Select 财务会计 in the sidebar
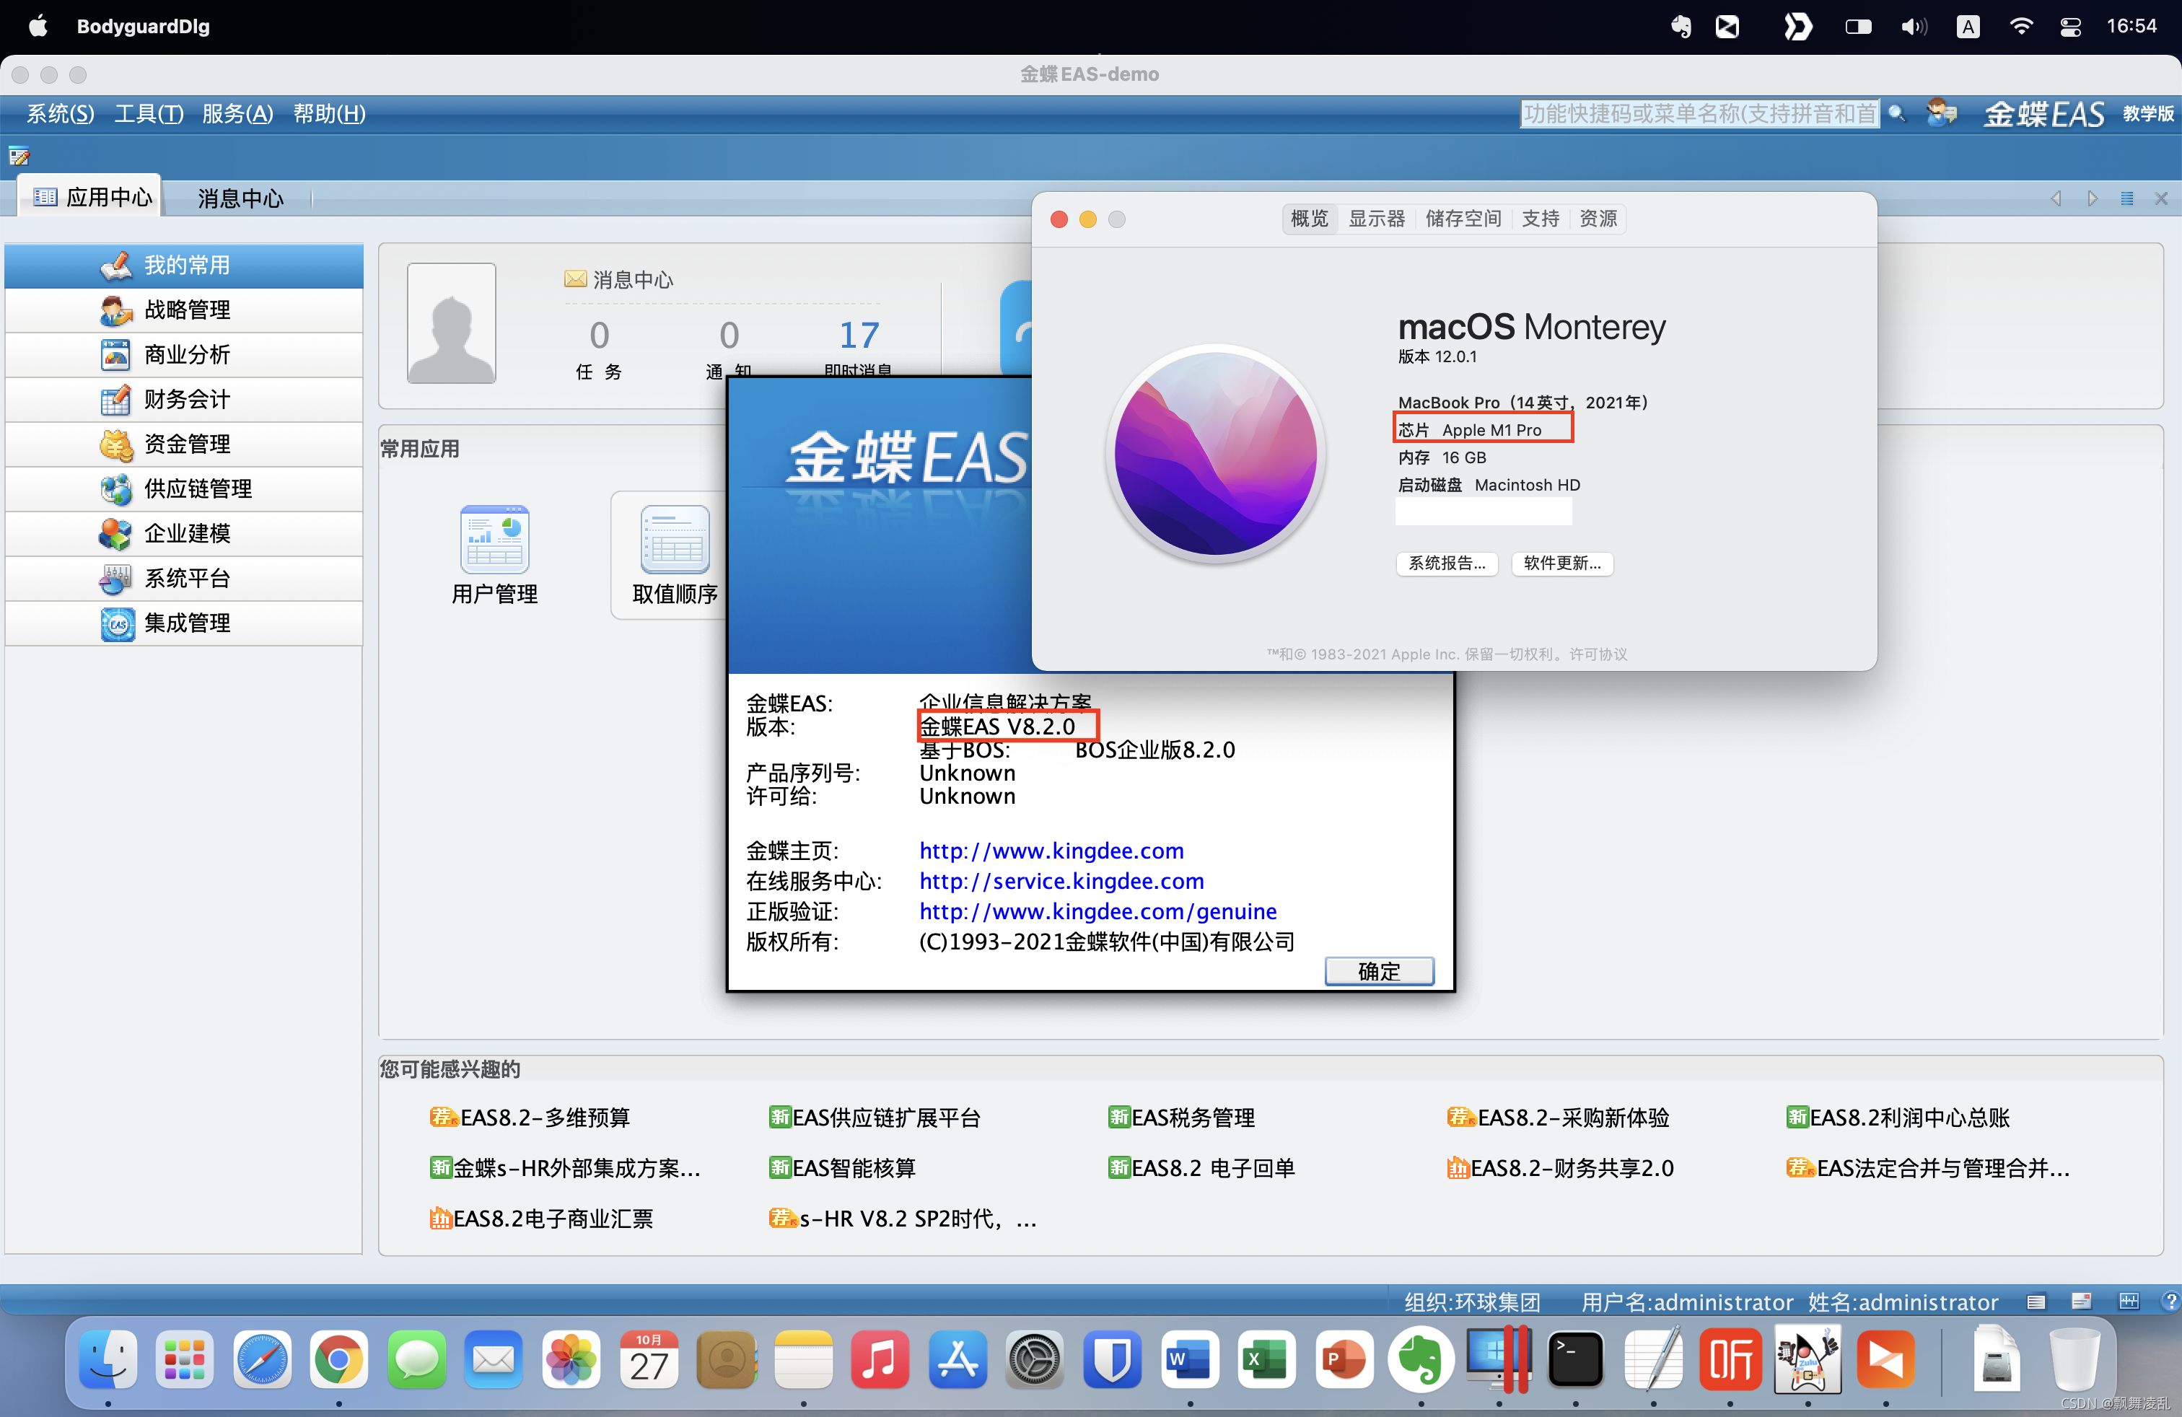 [x=183, y=400]
